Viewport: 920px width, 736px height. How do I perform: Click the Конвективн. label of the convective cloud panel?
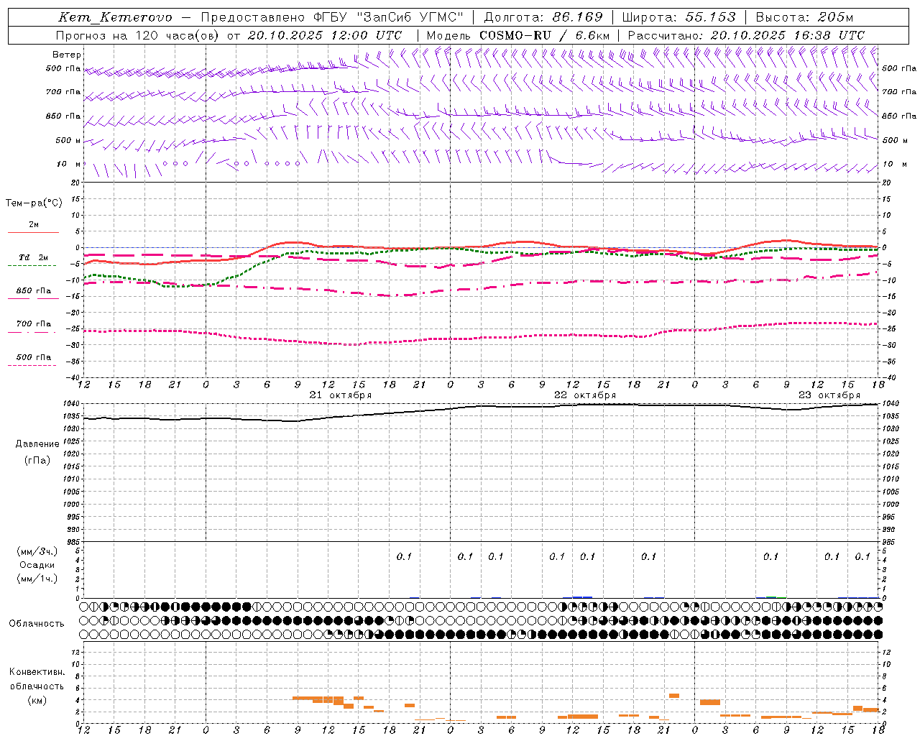tap(37, 672)
